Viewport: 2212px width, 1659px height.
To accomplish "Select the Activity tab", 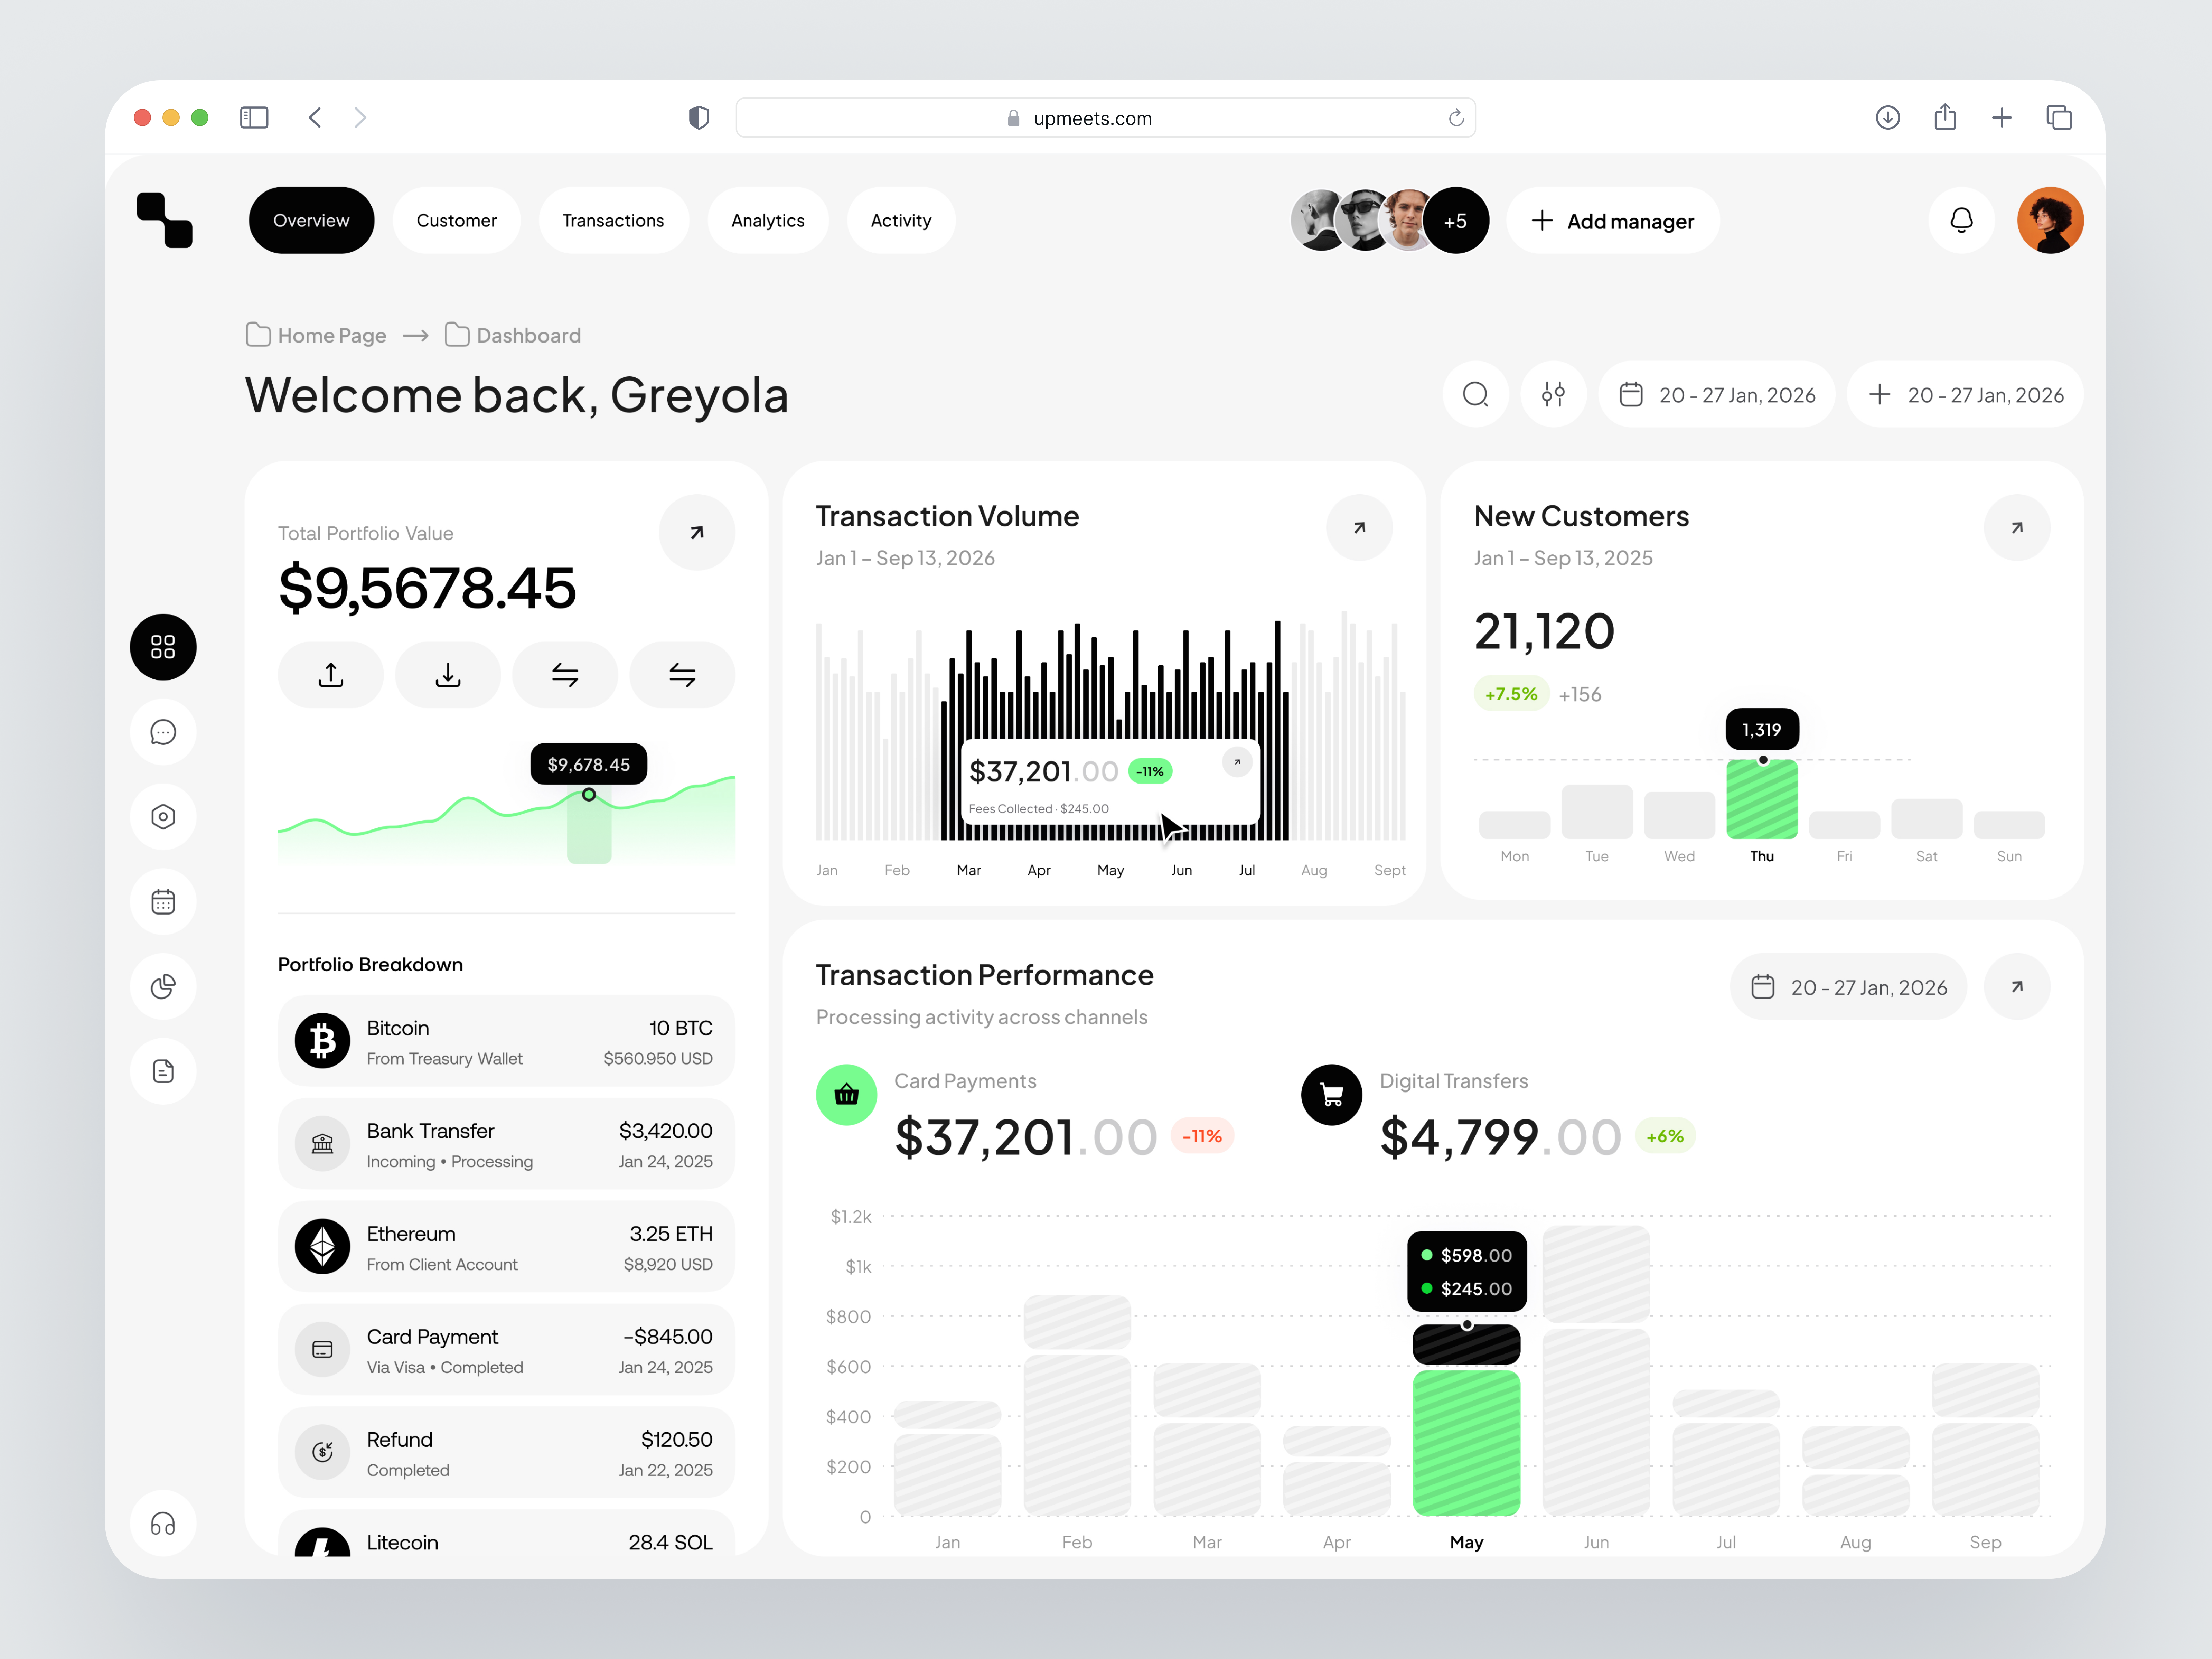I will 901,220.
